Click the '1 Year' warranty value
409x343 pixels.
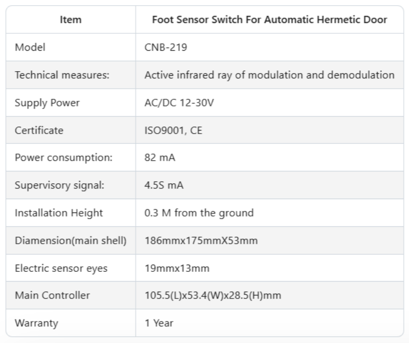click(159, 323)
